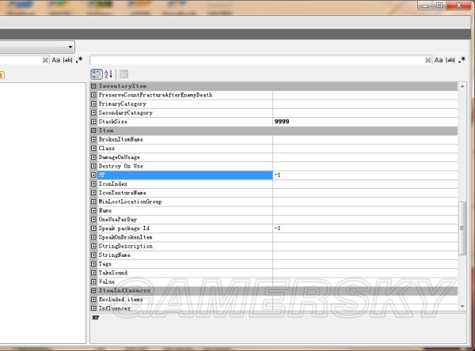The image size is (475, 351).
Task: Open the combo box dropdown at top left
Action: tap(70, 47)
